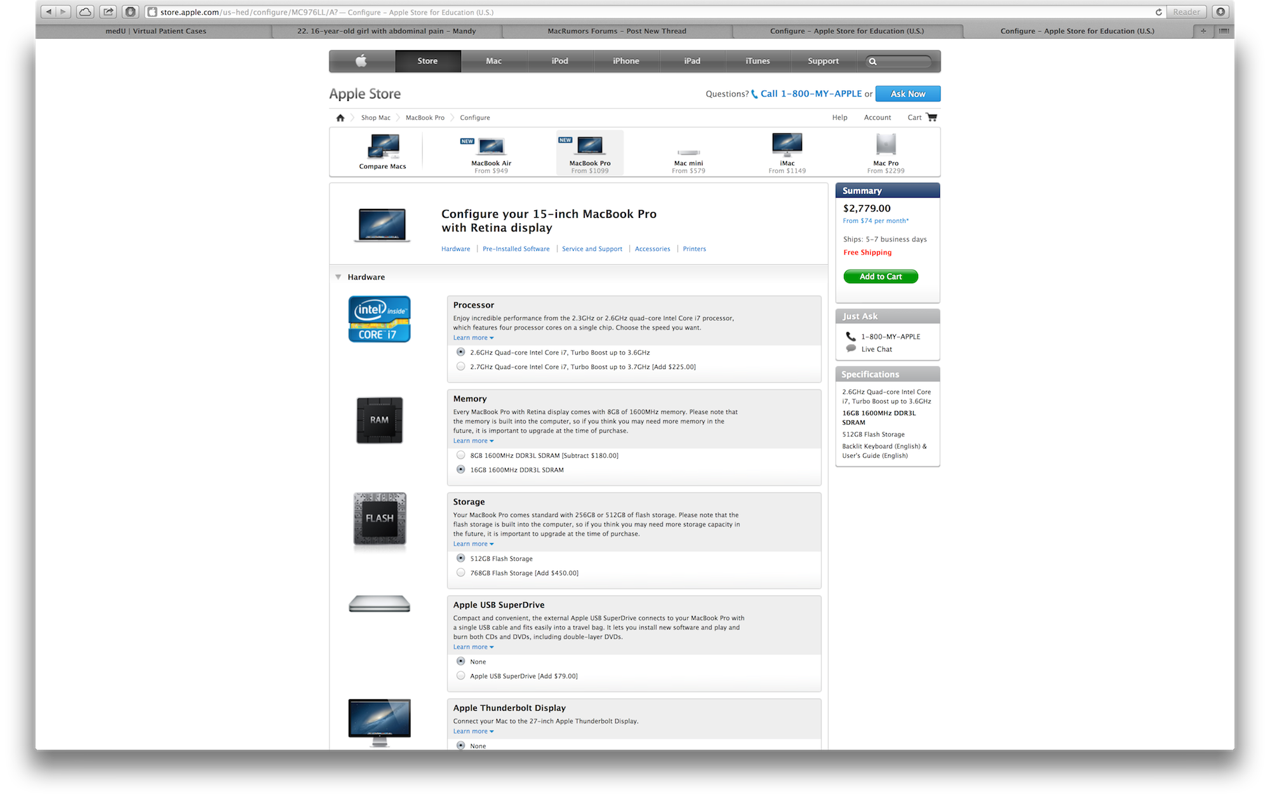Click the From $74 per month link
This screenshot has width=1270, height=799.
tap(876, 221)
